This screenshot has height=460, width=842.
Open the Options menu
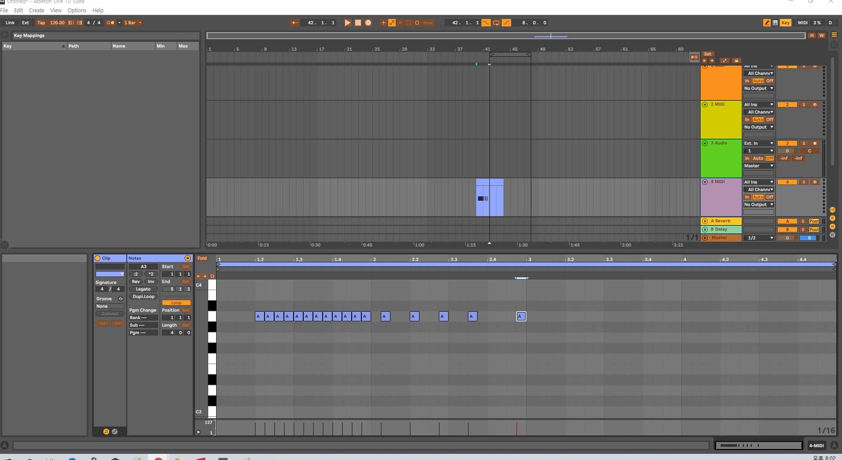coord(77,10)
